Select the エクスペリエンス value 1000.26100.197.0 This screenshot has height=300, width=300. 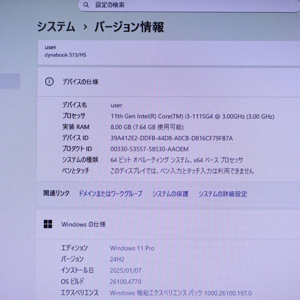181,293
